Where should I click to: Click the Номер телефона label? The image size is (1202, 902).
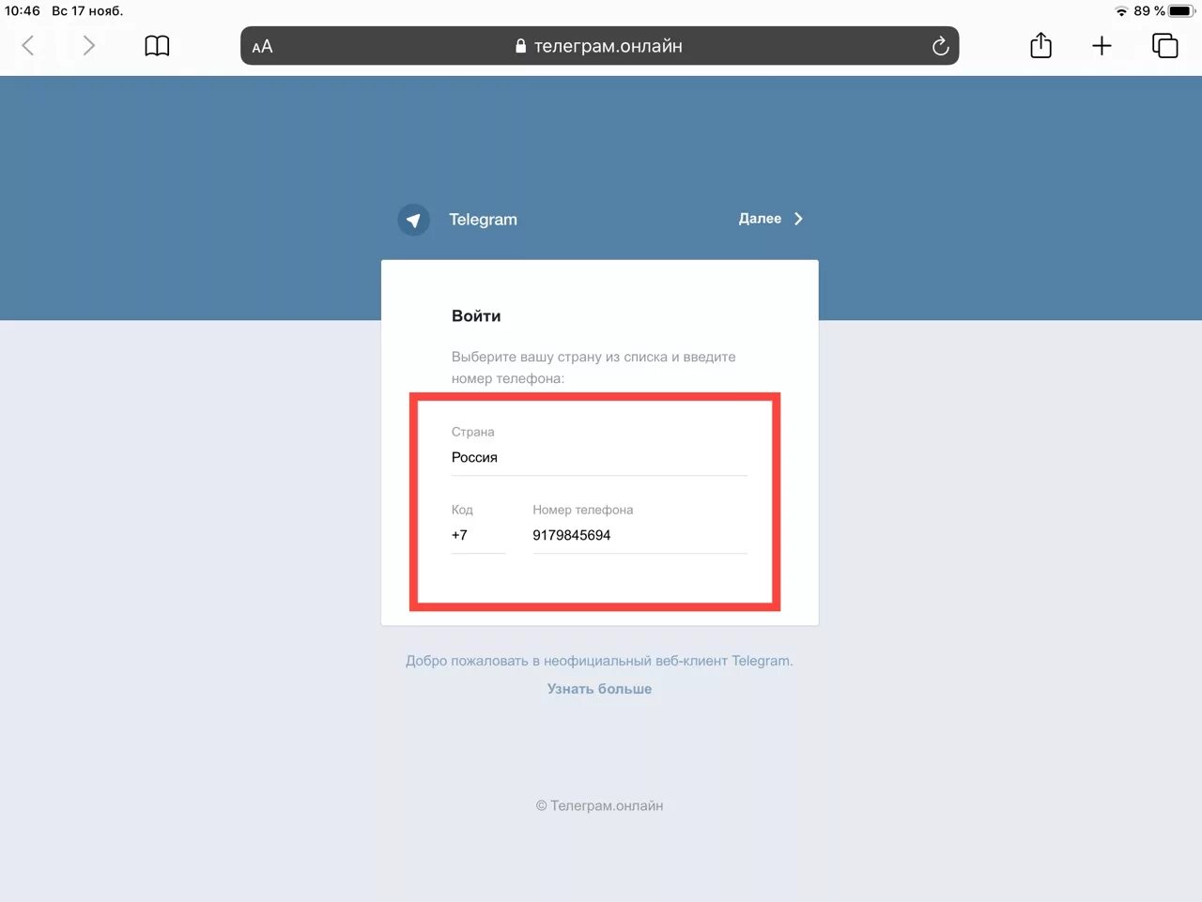583,510
